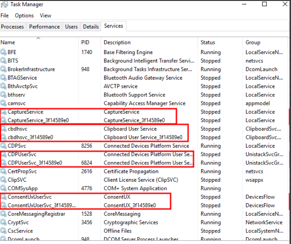
Task: Open the Options menu
Action: (24, 15)
